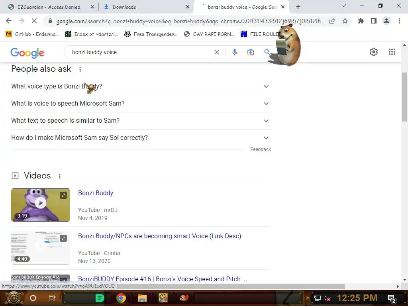The image size is (408, 306).
Task: Open the green chat app on taskbar
Action: pyautogui.click(x=100, y=298)
